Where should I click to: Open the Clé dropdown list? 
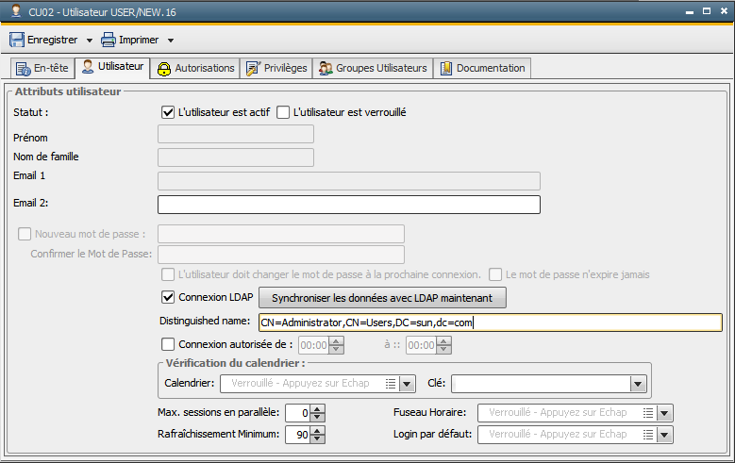[638, 384]
